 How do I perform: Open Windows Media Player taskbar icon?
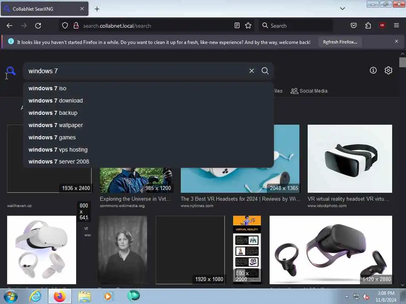pyautogui.click(x=108, y=296)
